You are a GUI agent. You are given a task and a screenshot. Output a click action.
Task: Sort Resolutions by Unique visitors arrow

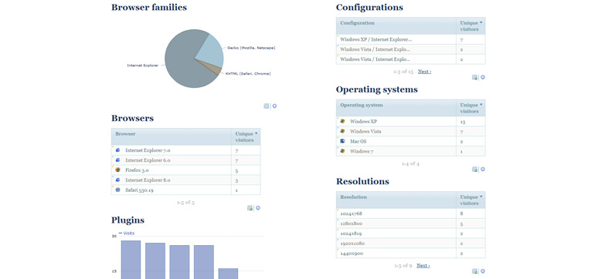click(x=481, y=197)
